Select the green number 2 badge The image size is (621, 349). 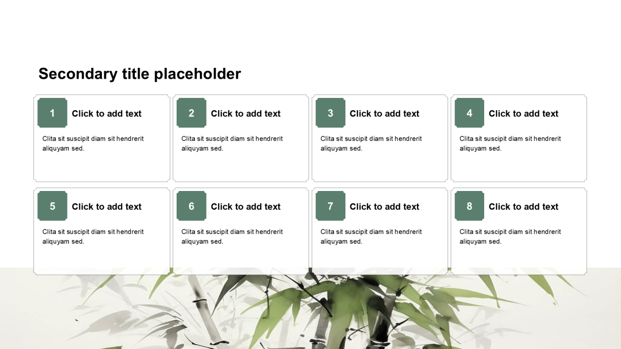point(191,113)
